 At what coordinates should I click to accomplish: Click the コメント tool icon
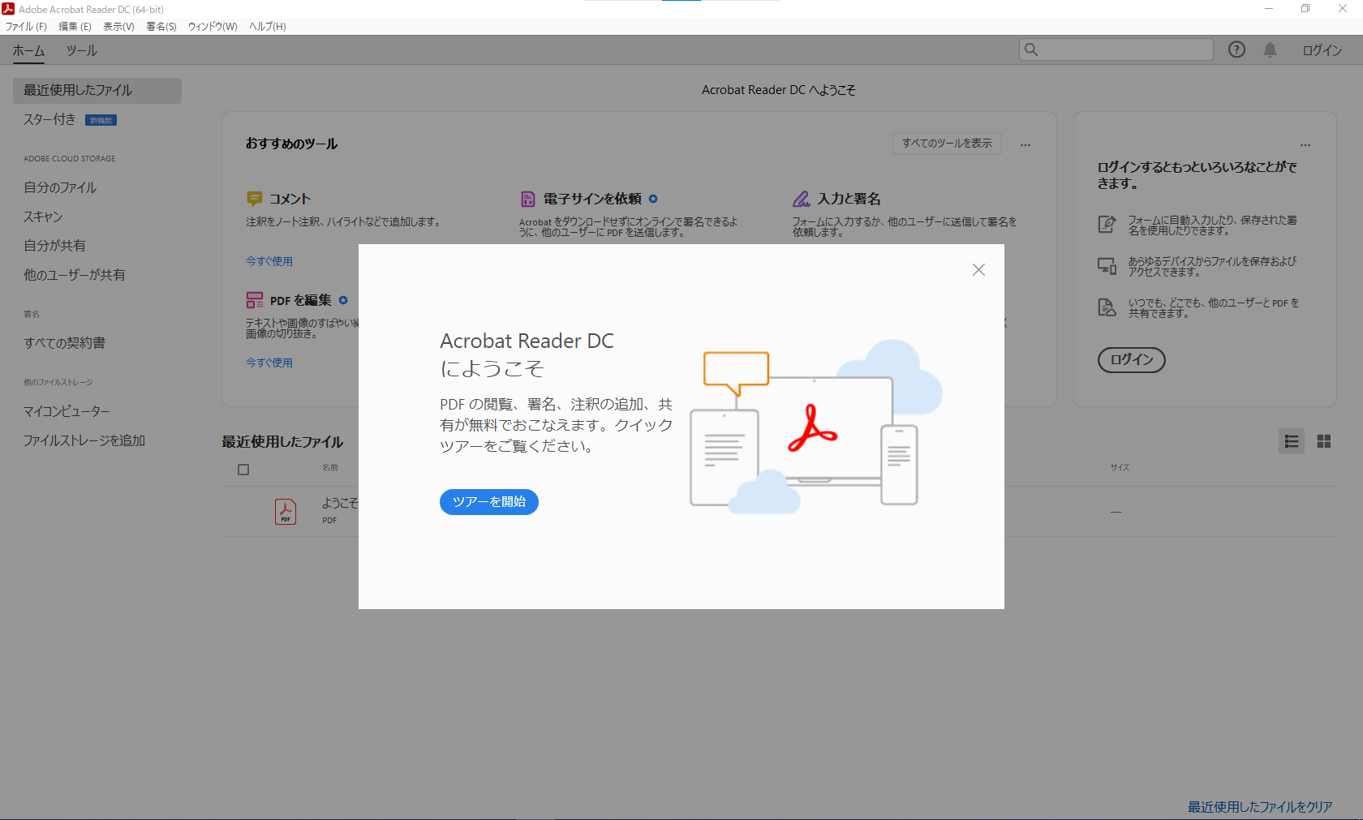pos(255,199)
